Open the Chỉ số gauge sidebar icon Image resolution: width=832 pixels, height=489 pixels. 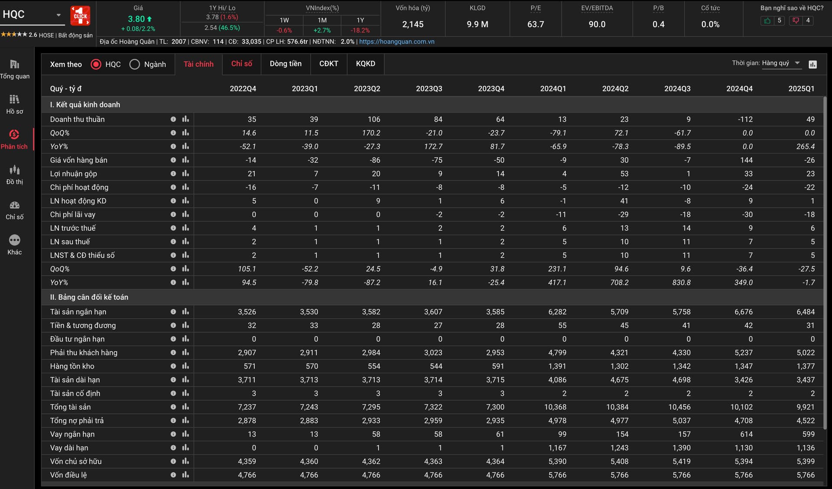[x=14, y=205]
